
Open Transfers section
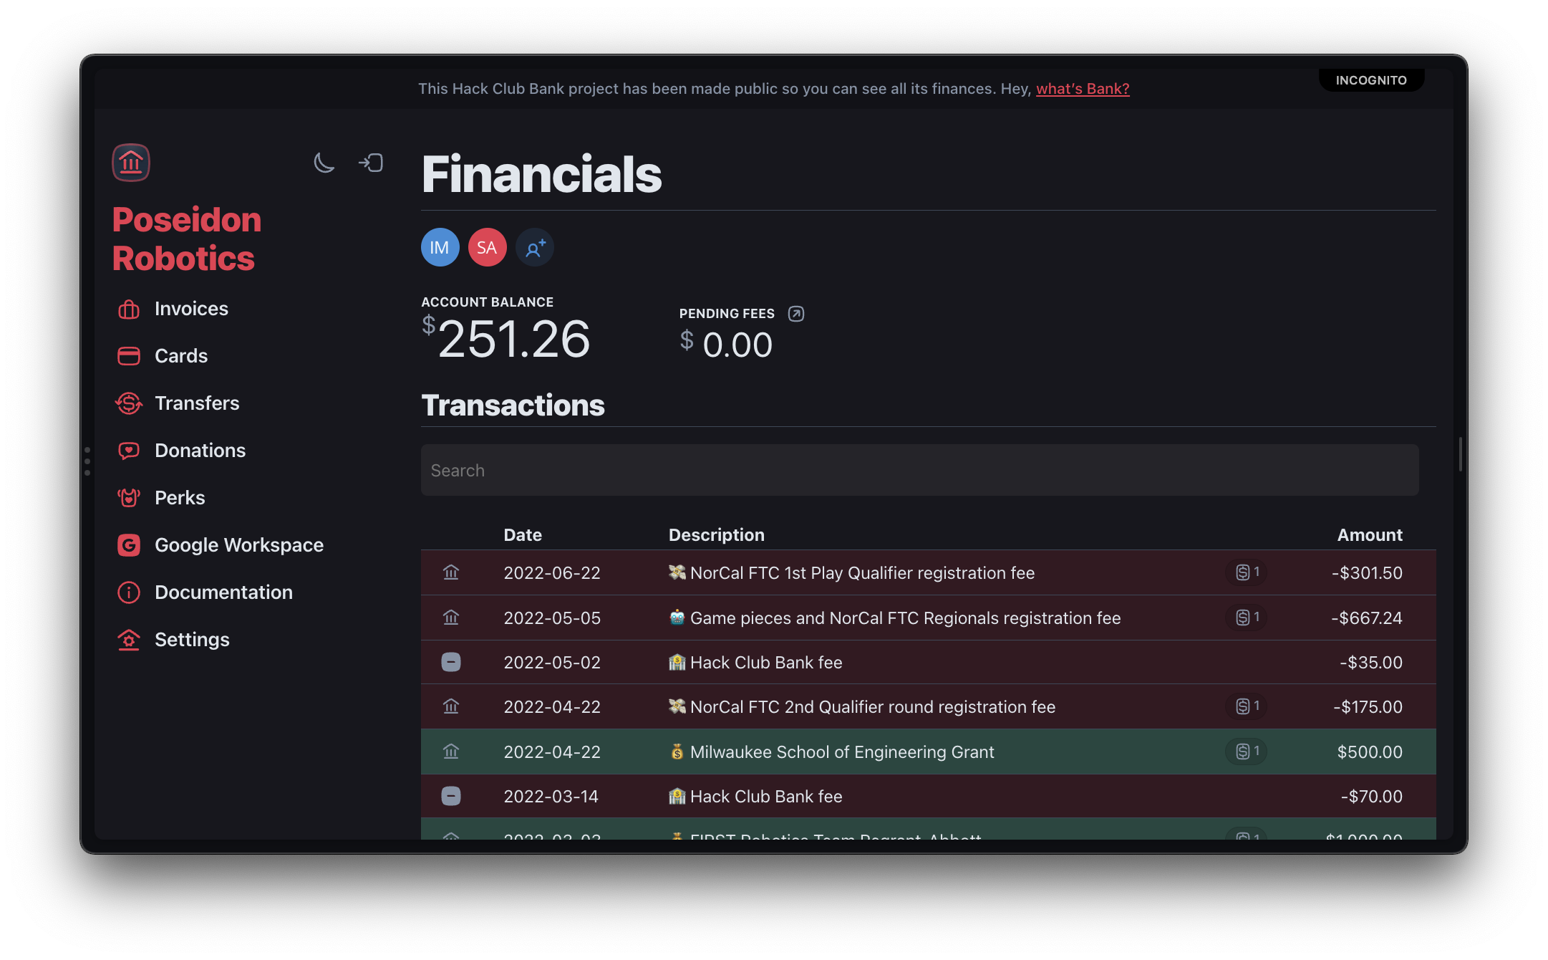197,403
